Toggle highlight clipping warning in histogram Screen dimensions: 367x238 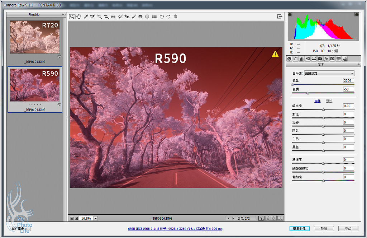click(357, 14)
